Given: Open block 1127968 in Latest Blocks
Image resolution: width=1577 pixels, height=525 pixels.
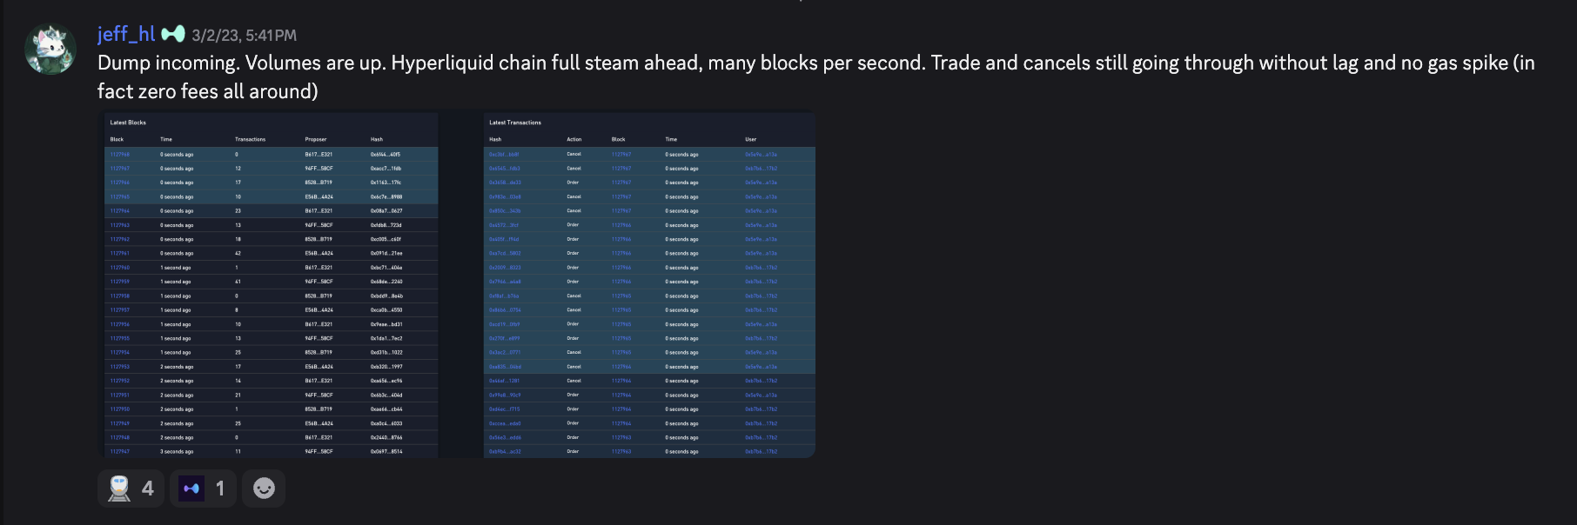Looking at the screenshot, I should [x=123, y=154].
